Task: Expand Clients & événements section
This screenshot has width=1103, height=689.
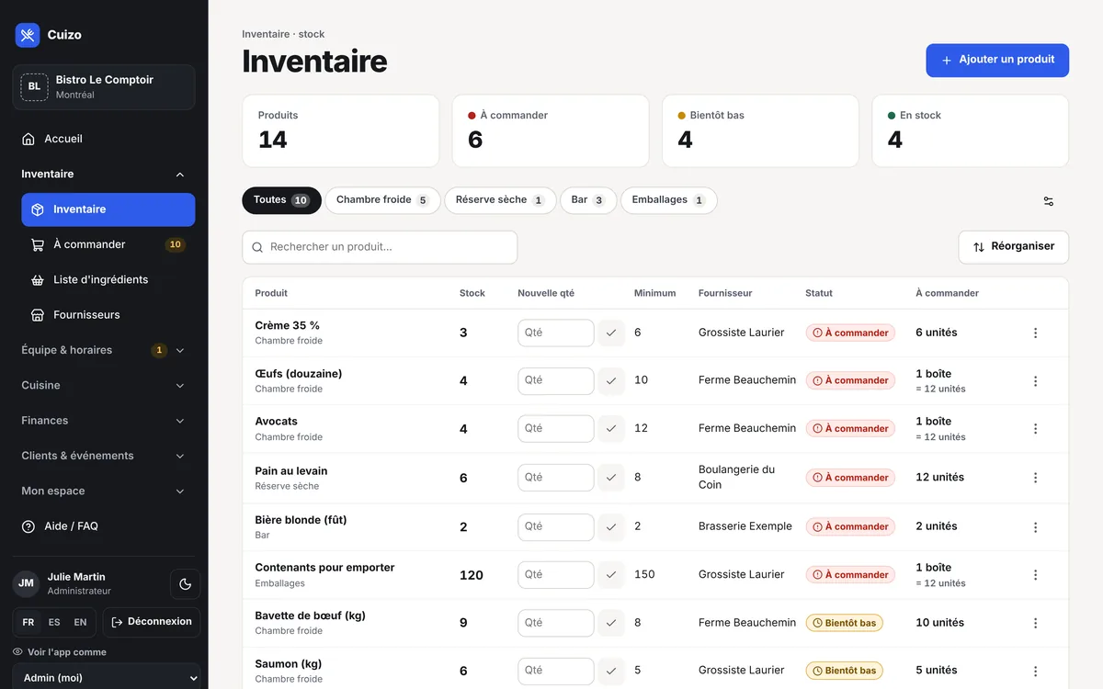Action: [104, 456]
